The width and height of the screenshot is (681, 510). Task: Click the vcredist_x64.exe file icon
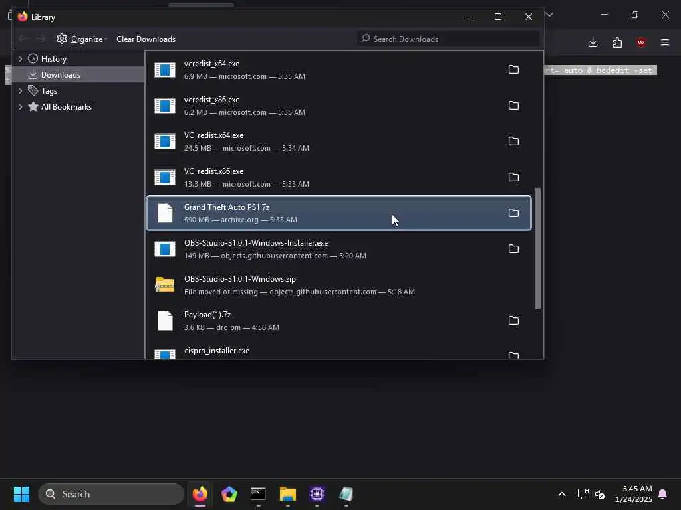coord(165,70)
